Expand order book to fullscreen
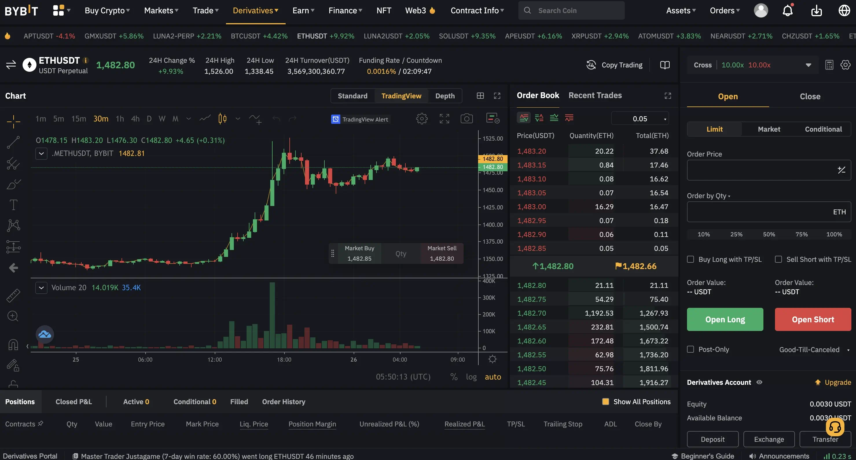 (x=668, y=96)
